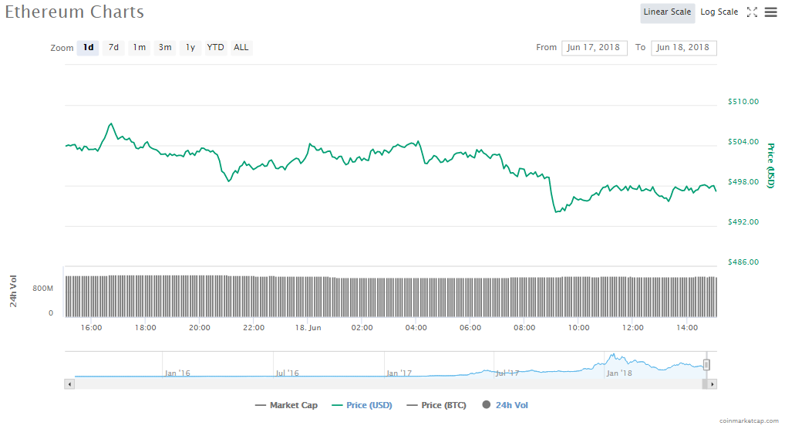Toggle Price (USD) series in legend
The image size is (785, 429).
[361, 405]
